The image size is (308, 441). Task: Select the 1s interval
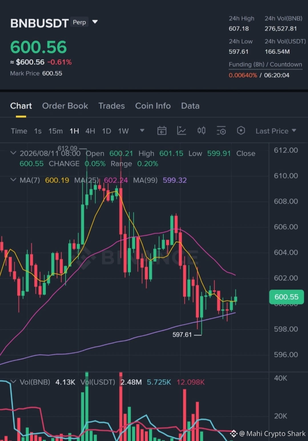[38, 131]
